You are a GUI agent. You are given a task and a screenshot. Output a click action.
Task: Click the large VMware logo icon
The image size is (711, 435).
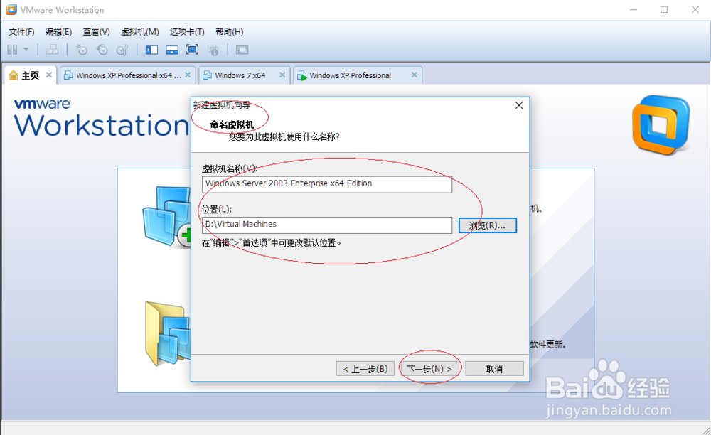point(661,125)
